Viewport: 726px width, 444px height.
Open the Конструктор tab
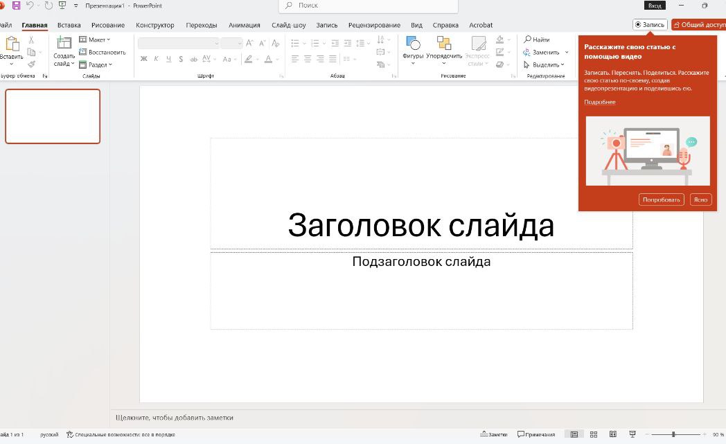155,25
